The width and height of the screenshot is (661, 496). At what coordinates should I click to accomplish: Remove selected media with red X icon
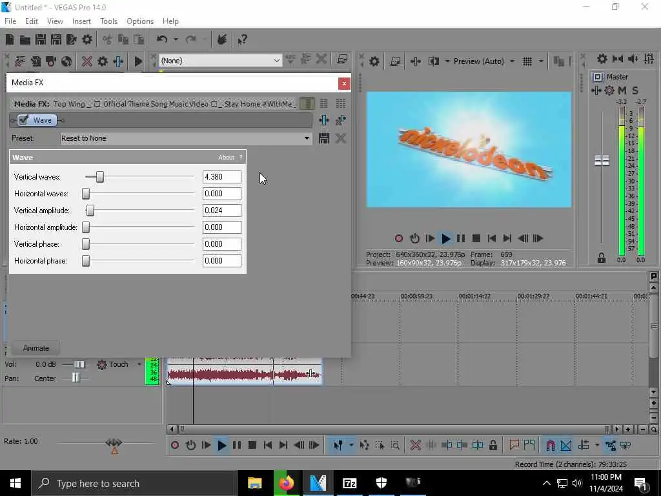pos(87,61)
